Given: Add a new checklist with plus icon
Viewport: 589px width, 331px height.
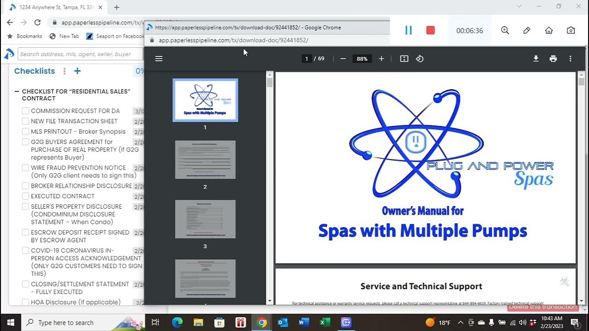Looking at the screenshot, I should pos(77,71).
